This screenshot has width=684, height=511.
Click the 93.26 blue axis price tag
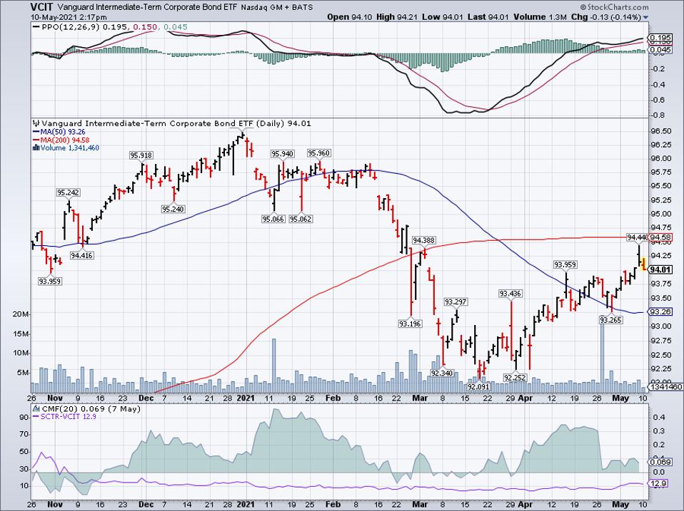(x=660, y=311)
